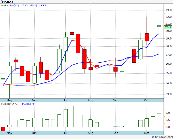Image resolution: width=173 pixels, height=139 pixels.
Task: Click the MA(3) legend label
Action: (x=33, y=6)
